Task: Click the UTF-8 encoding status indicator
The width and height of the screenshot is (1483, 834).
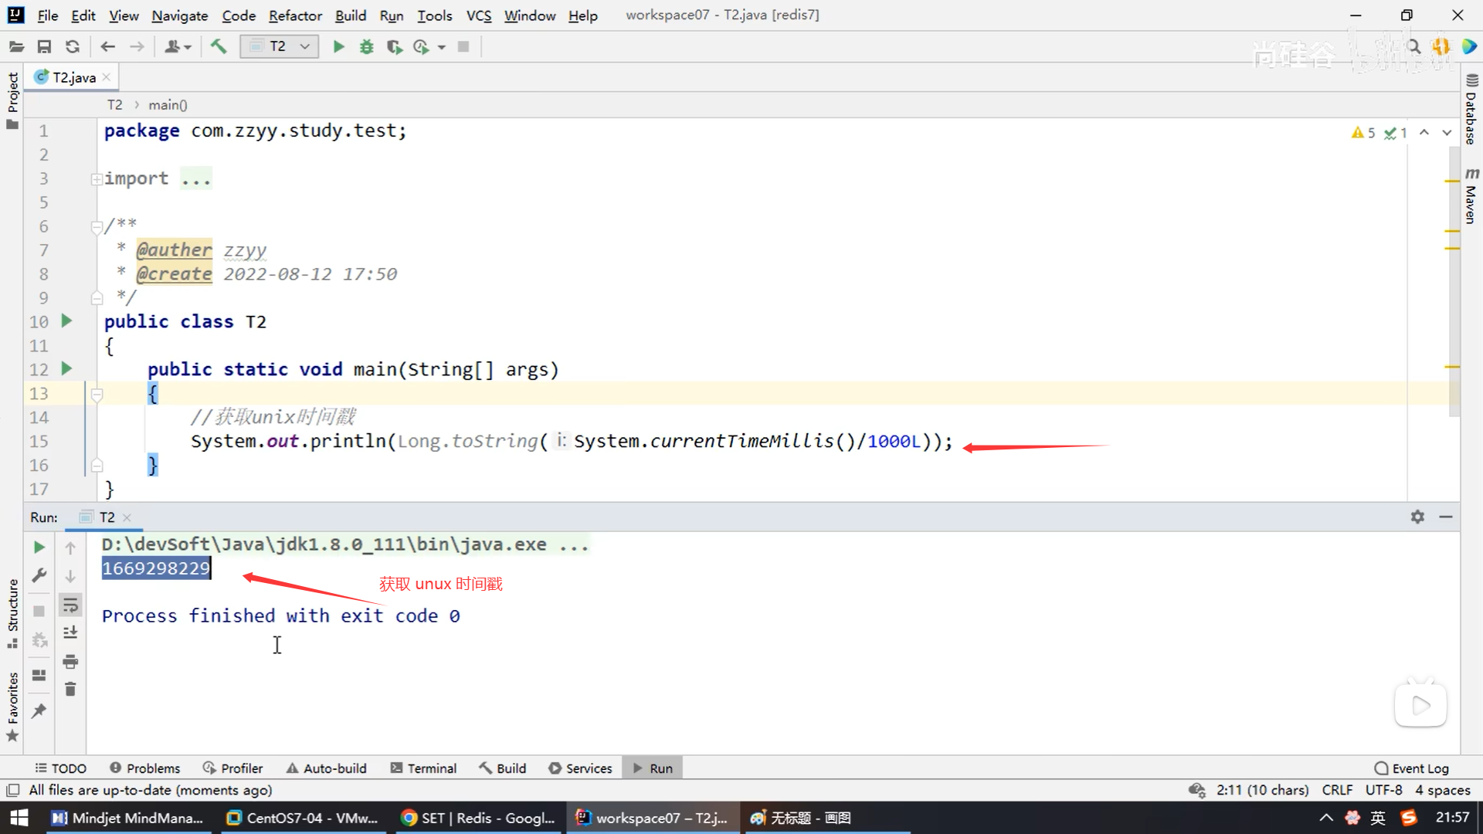Action: [x=1383, y=790]
